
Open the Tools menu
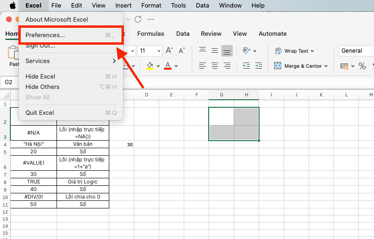(179, 5)
